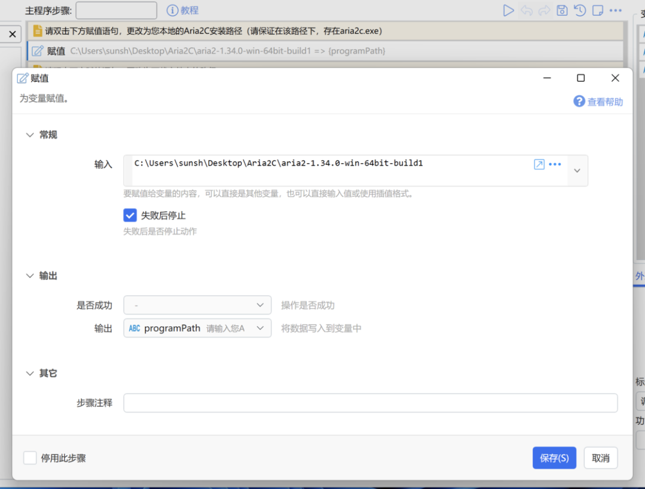Select the 赋值 programPath step row

(325, 51)
